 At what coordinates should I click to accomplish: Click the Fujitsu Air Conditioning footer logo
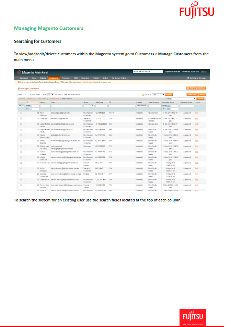tap(193, 317)
